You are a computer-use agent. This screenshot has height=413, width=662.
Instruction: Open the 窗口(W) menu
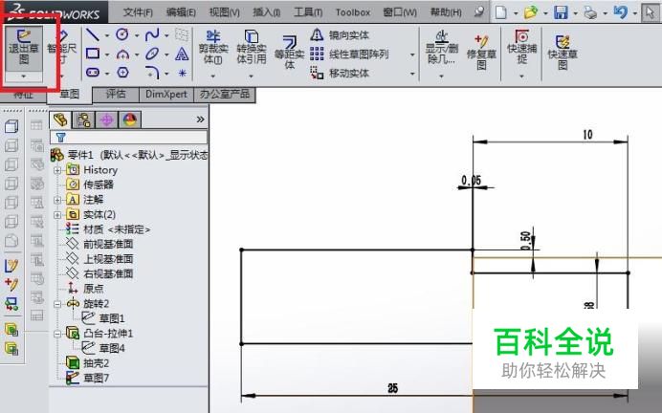pos(400,12)
